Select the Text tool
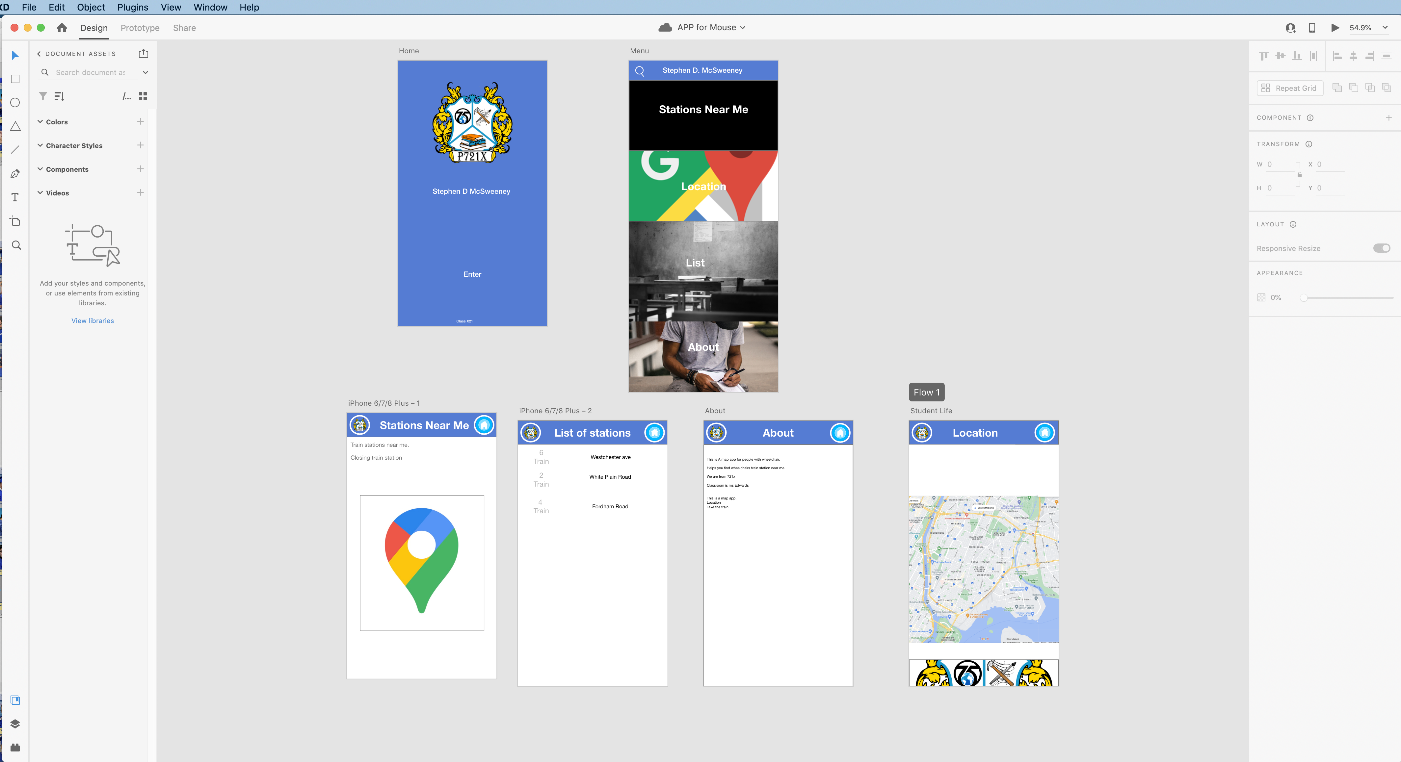 click(15, 197)
